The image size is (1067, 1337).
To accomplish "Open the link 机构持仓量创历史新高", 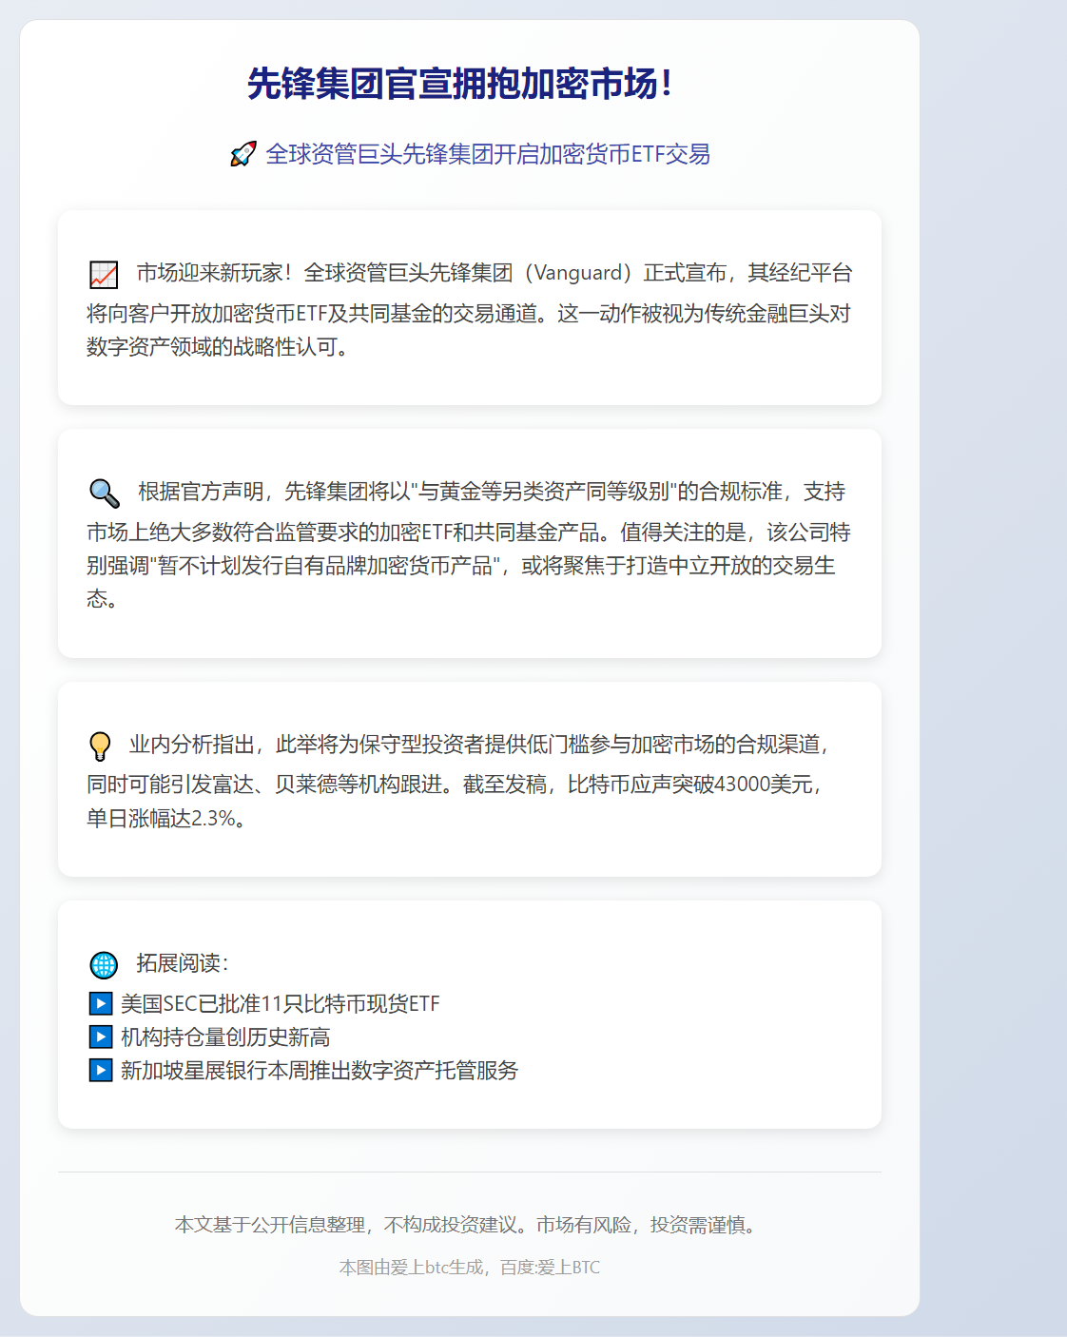I will pyautogui.click(x=224, y=1037).
